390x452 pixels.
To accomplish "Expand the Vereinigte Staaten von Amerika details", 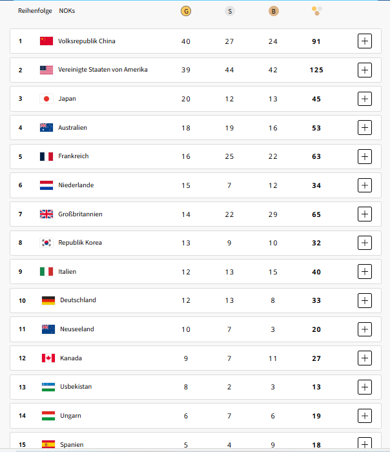I will 365,70.
